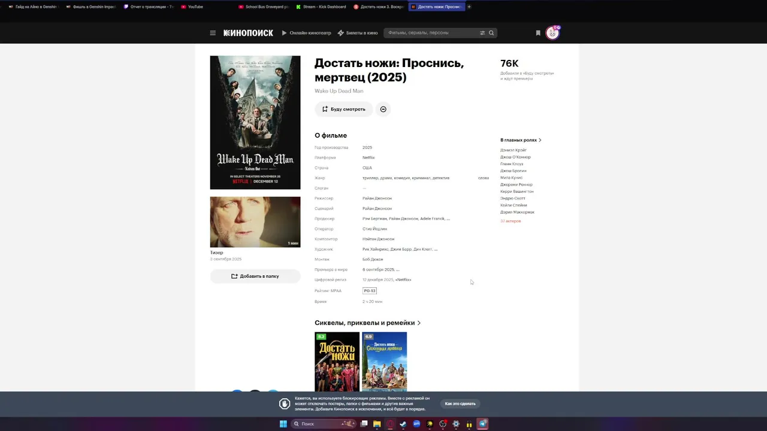The image size is (767, 431).
Task: Open Steam from taskbar
Action: pyautogui.click(x=403, y=424)
